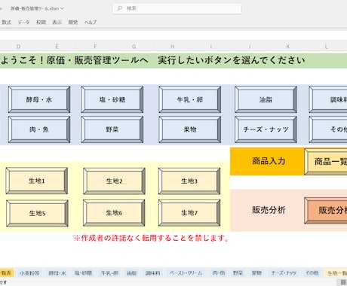Viewport: 347px width, 286px height.
Task: Open the 開発 ribbon tab
Action: [73, 23]
